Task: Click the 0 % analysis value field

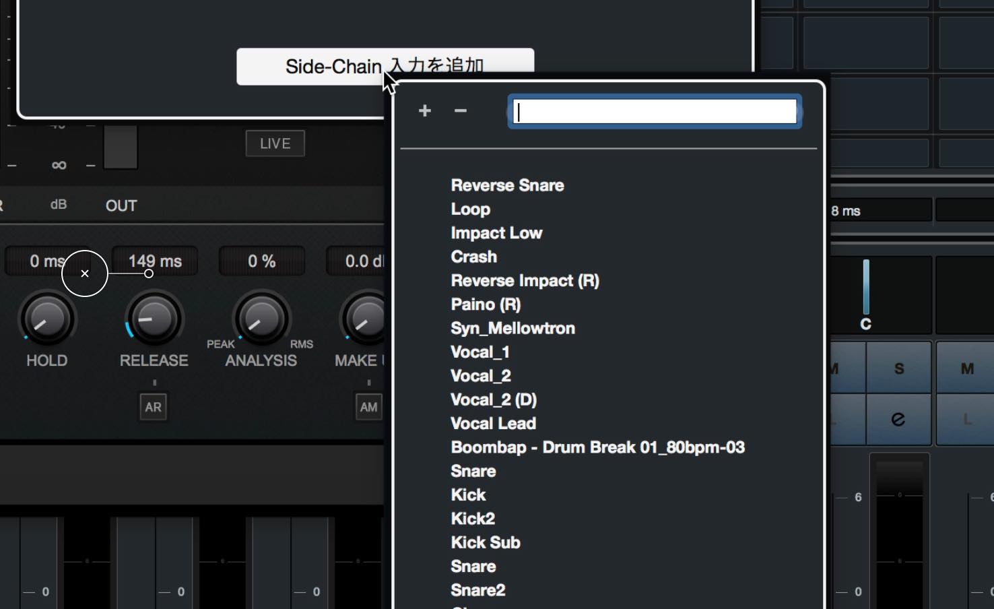Action: (262, 261)
